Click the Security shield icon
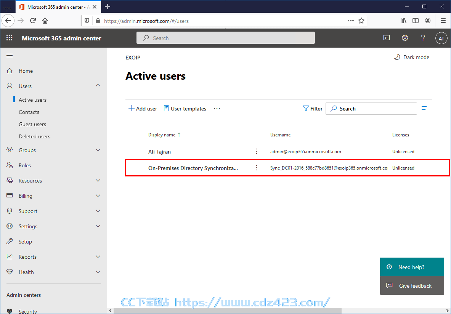The image size is (451, 314). [10, 311]
